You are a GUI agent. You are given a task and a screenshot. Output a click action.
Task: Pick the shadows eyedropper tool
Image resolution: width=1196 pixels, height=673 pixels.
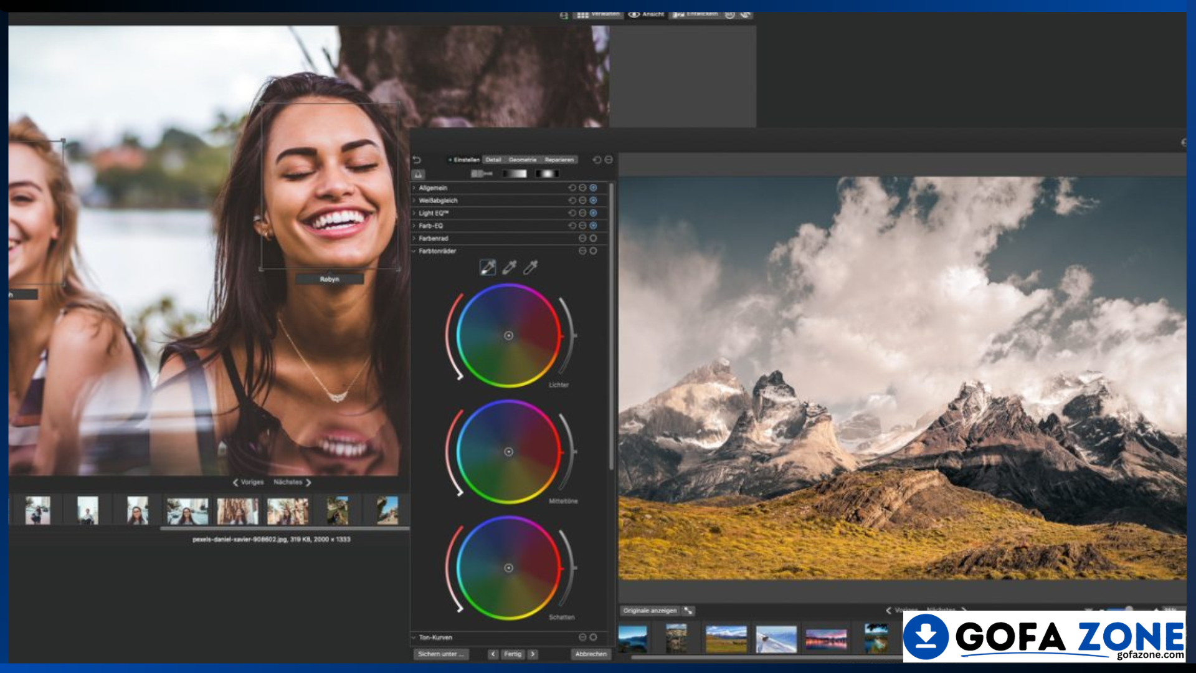[x=531, y=267]
